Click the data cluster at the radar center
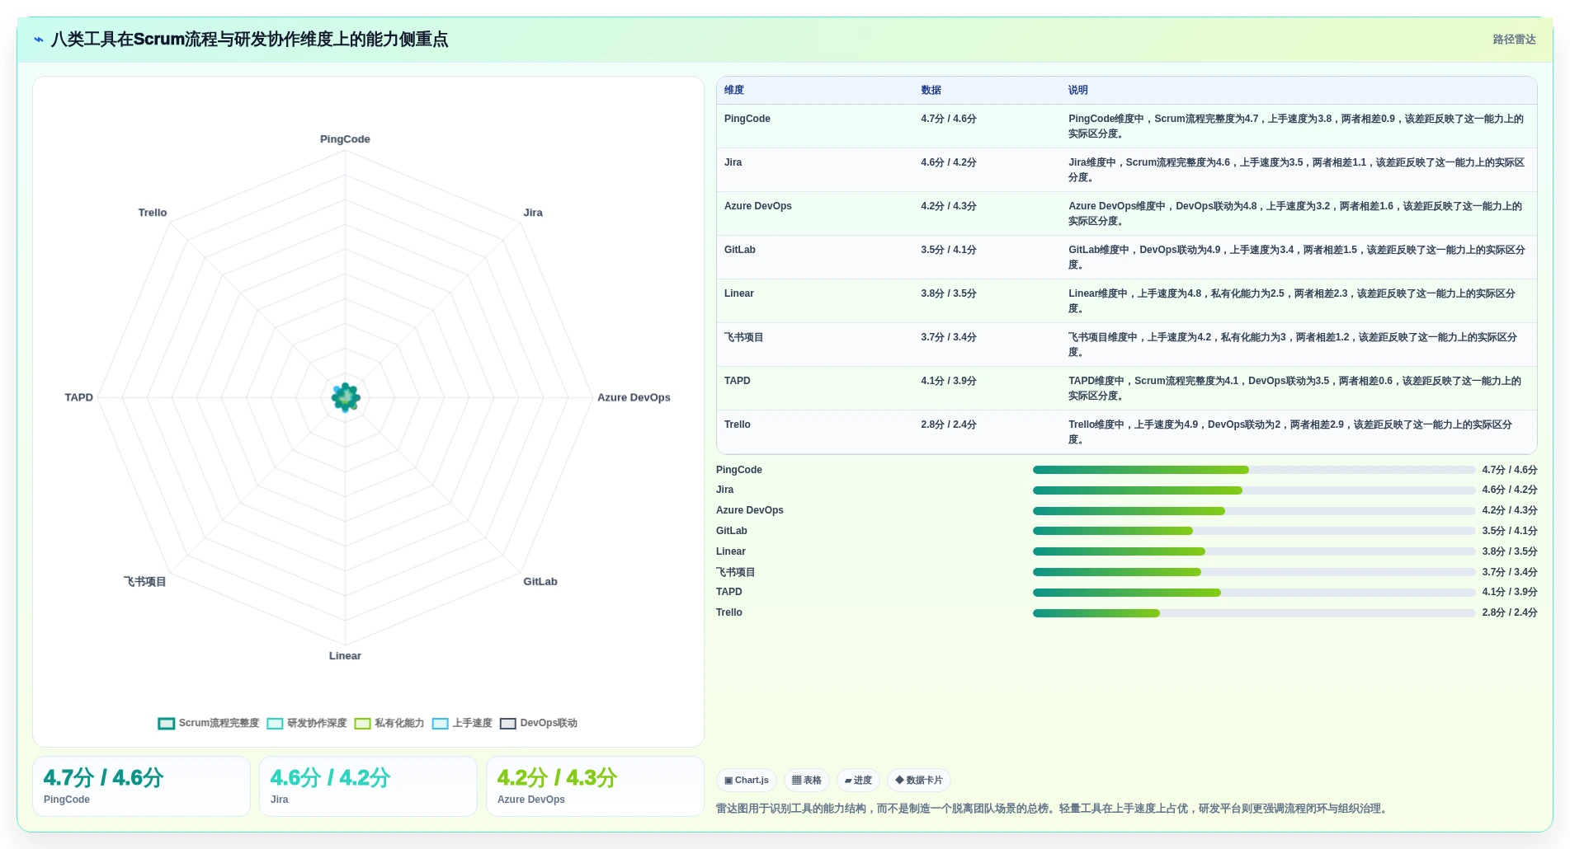 pos(346,397)
